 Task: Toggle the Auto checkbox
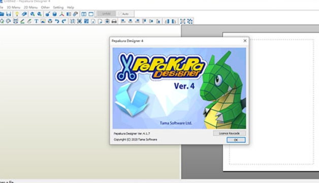(x=123, y=14)
